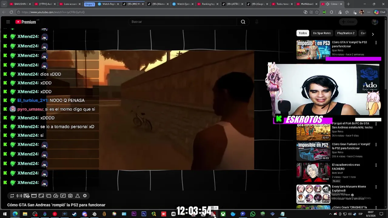Toggle the loop video icon

click(x=12, y=196)
